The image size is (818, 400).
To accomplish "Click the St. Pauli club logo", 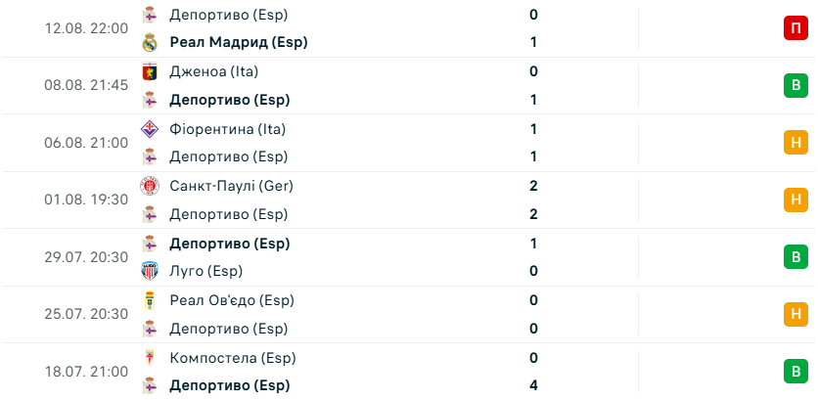I will click(150, 186).
